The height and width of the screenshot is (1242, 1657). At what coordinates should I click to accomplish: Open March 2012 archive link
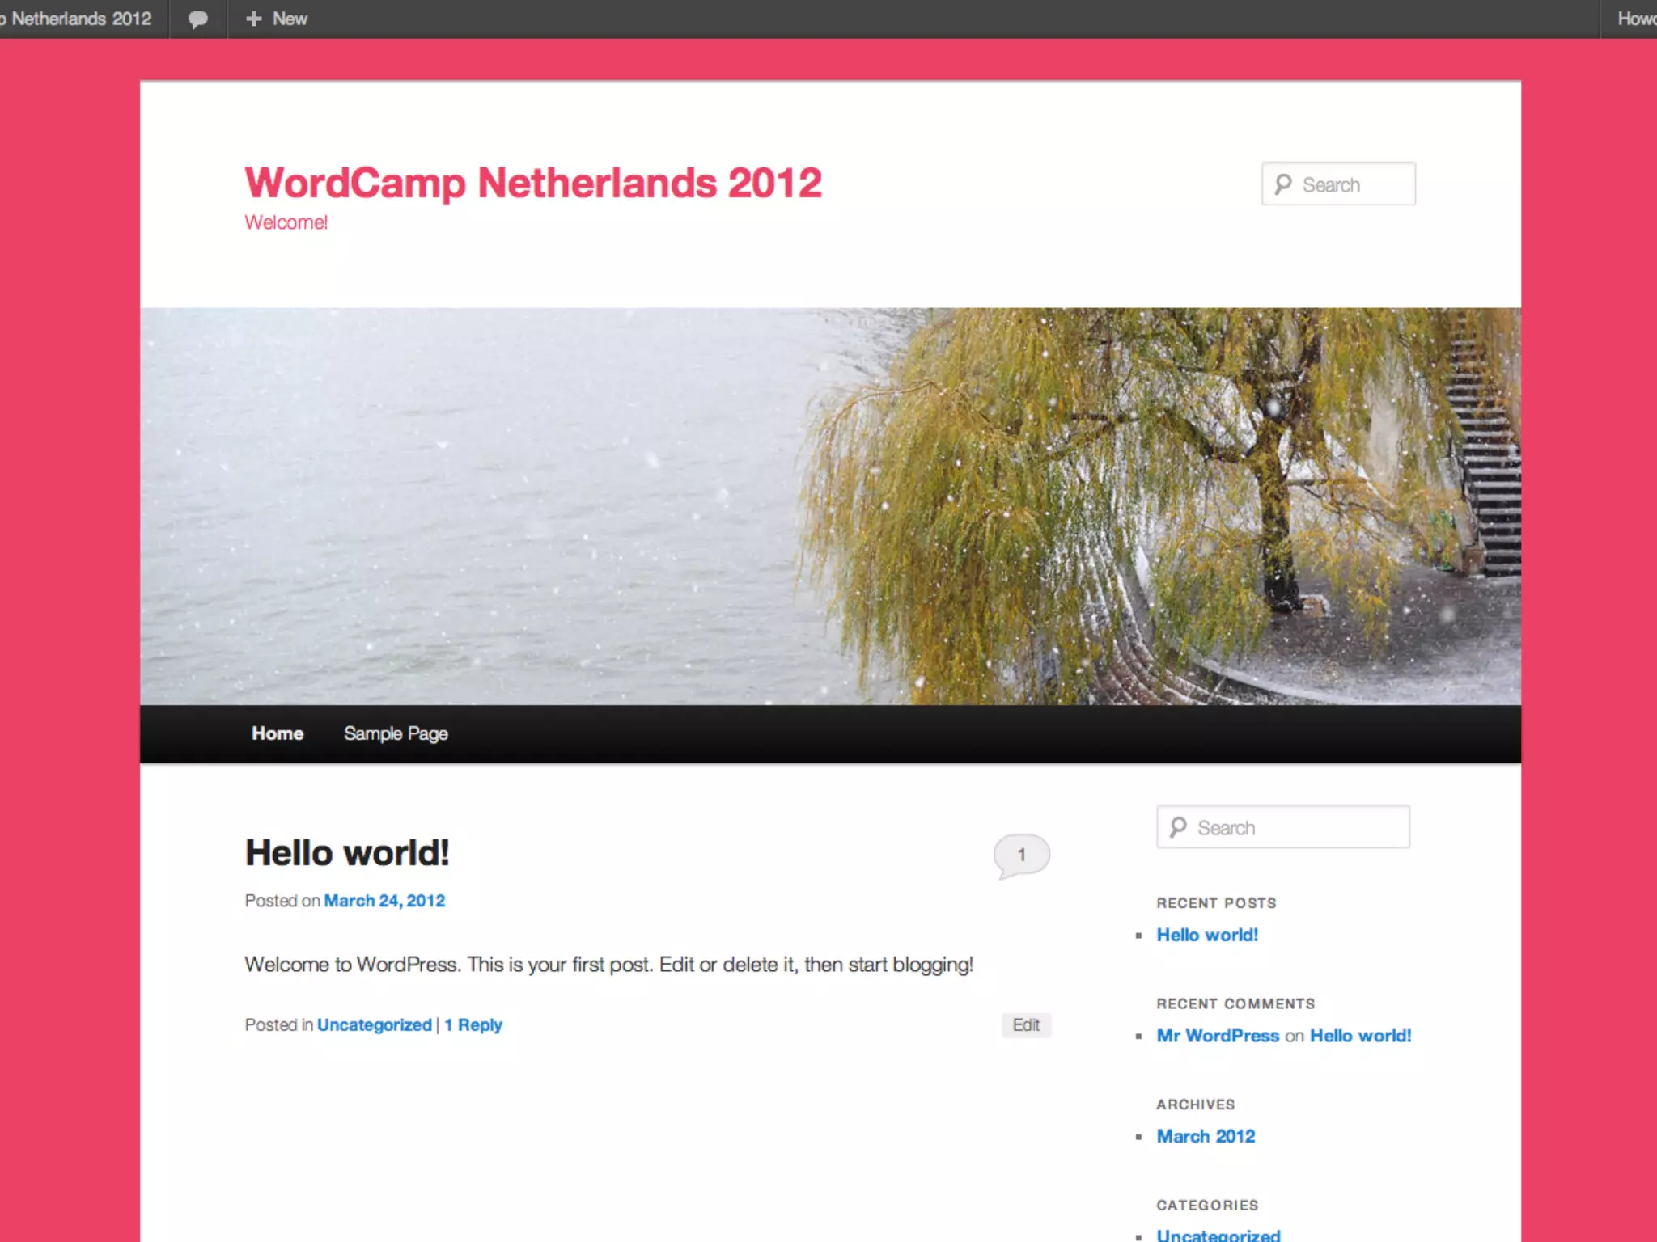[1206, 1137]
